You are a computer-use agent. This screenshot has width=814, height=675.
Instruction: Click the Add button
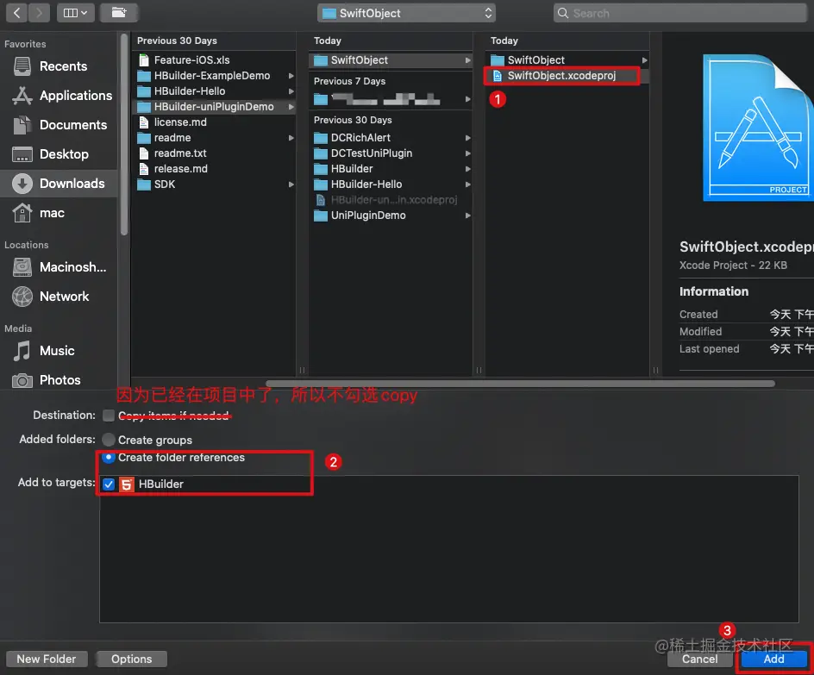click(773, 659)
